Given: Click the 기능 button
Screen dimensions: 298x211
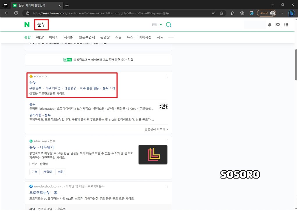Looking at the screenshot, I should 35,172.
